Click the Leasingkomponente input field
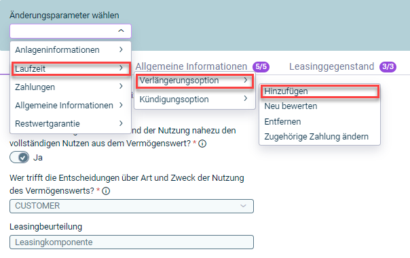 tap(132, 242)
